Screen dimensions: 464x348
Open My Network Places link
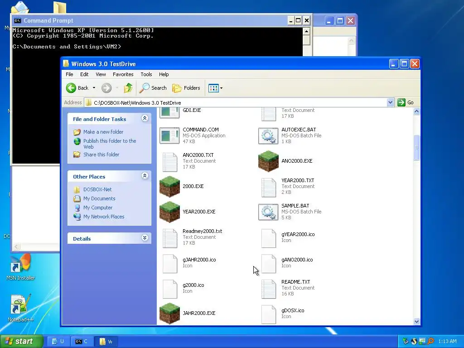104,217
